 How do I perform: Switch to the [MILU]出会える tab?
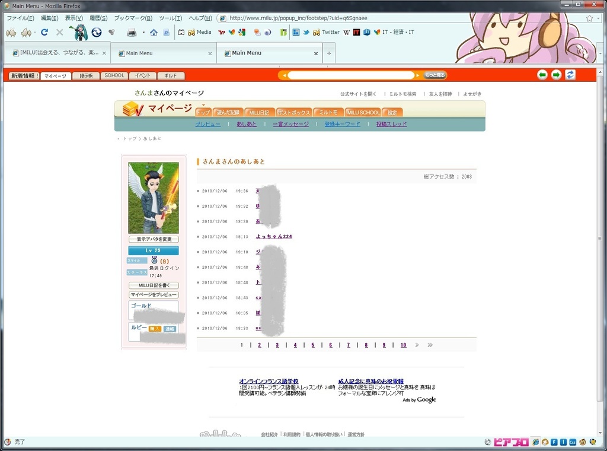click(x=57, y=53)
